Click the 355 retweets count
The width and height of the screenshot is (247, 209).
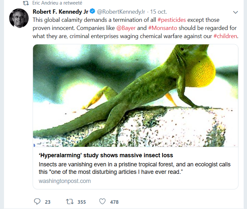tap(82, 202)
